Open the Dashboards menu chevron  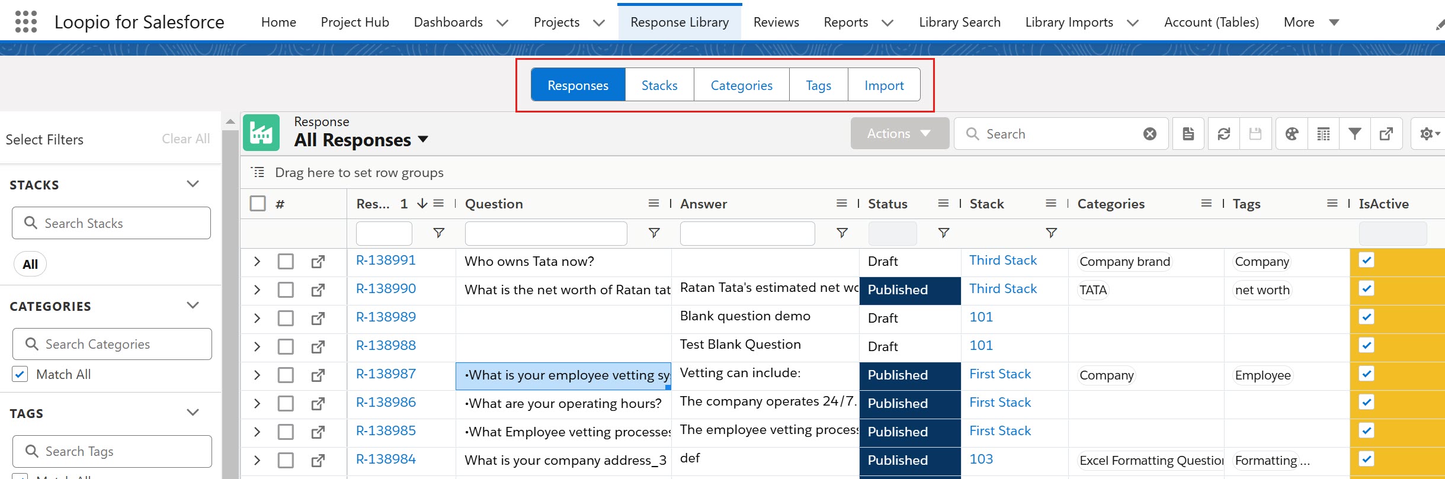(502, 23)
